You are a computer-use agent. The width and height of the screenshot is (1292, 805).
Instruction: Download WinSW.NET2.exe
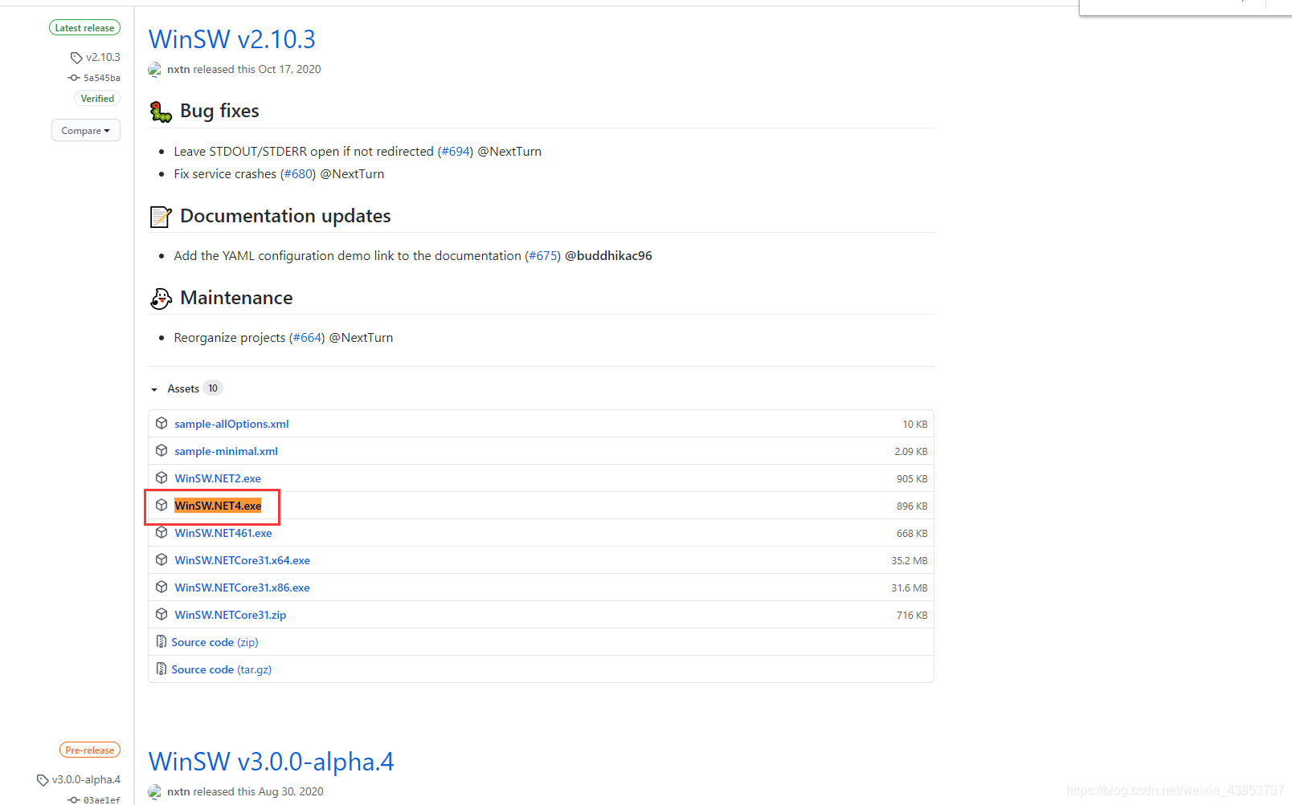[218, 478]
